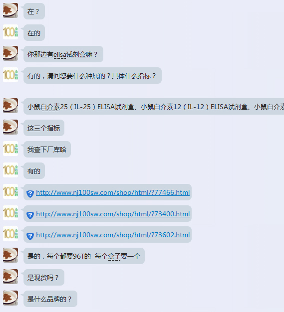Click the avatar next to the 小鼠白介素25 message
Image resolution: width=284 pixels, height=312 pixels.
[10, 106]
